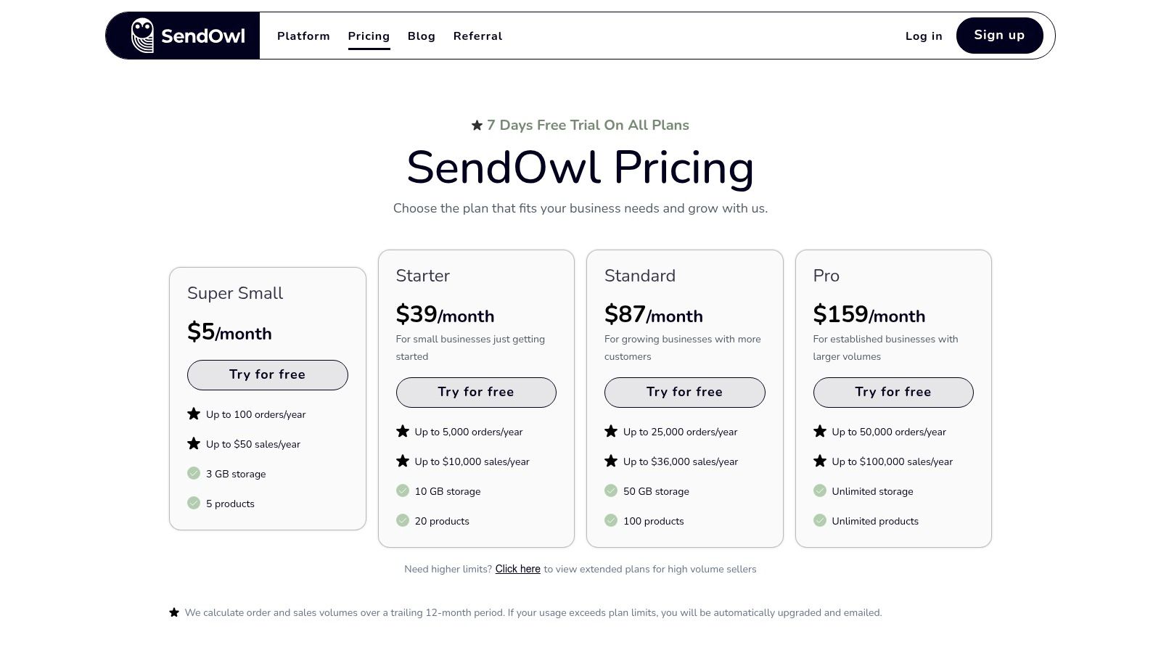Viewport: 1161px width, 653px height.
Task: Select the Pricing tab
Action: pos(369,36)
